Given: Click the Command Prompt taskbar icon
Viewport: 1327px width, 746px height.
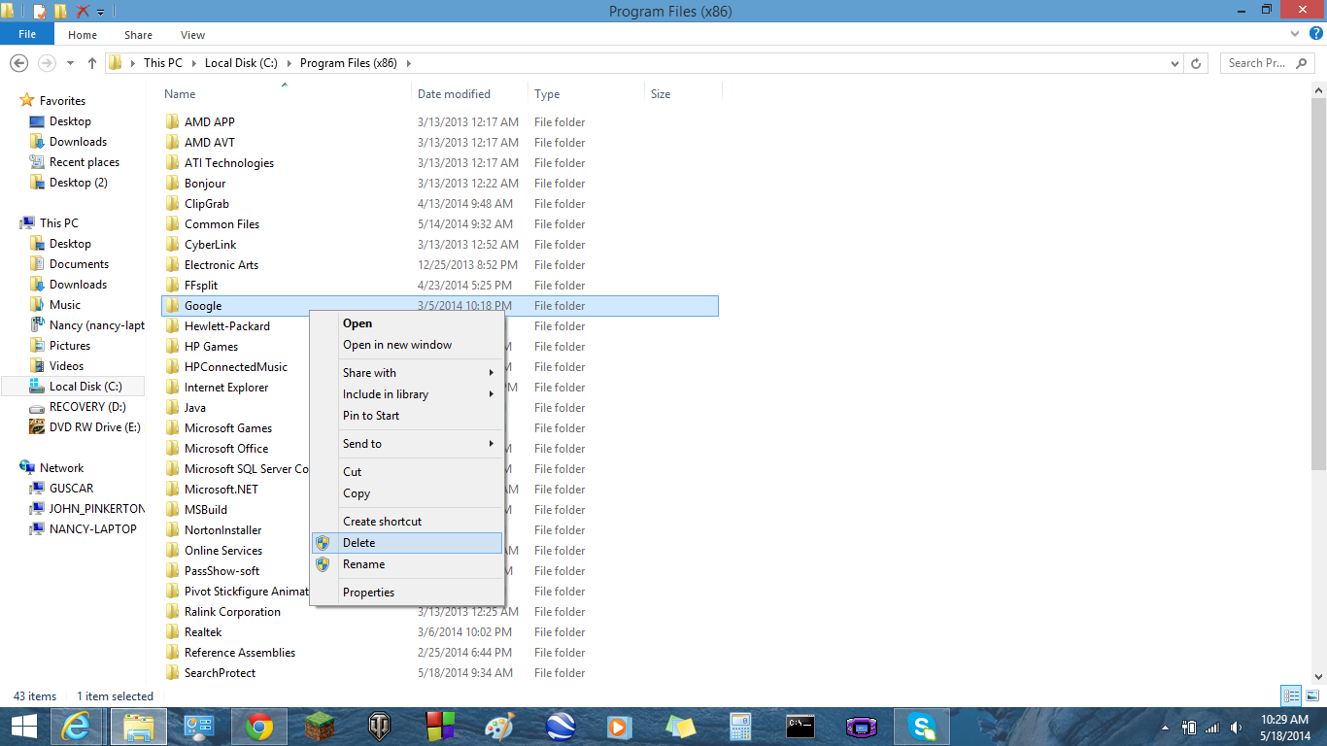Looking at the screenshot, I should point(800,727).
